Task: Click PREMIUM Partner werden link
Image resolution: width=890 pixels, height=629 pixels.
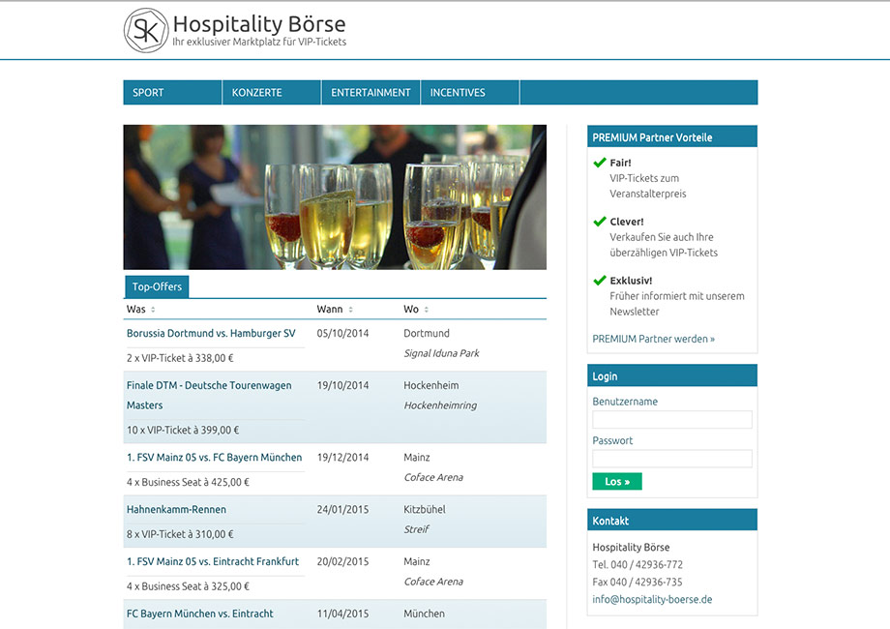Action: tap(653, 339)
